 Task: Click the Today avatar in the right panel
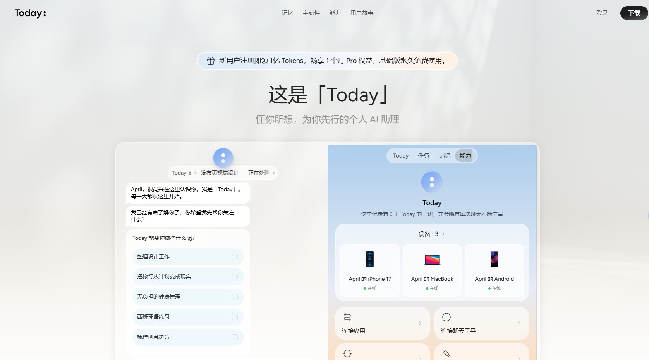point(432,182)
